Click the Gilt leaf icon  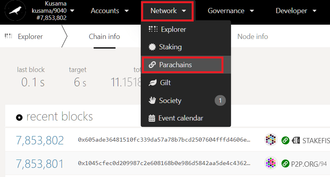[x=152, y=83]
